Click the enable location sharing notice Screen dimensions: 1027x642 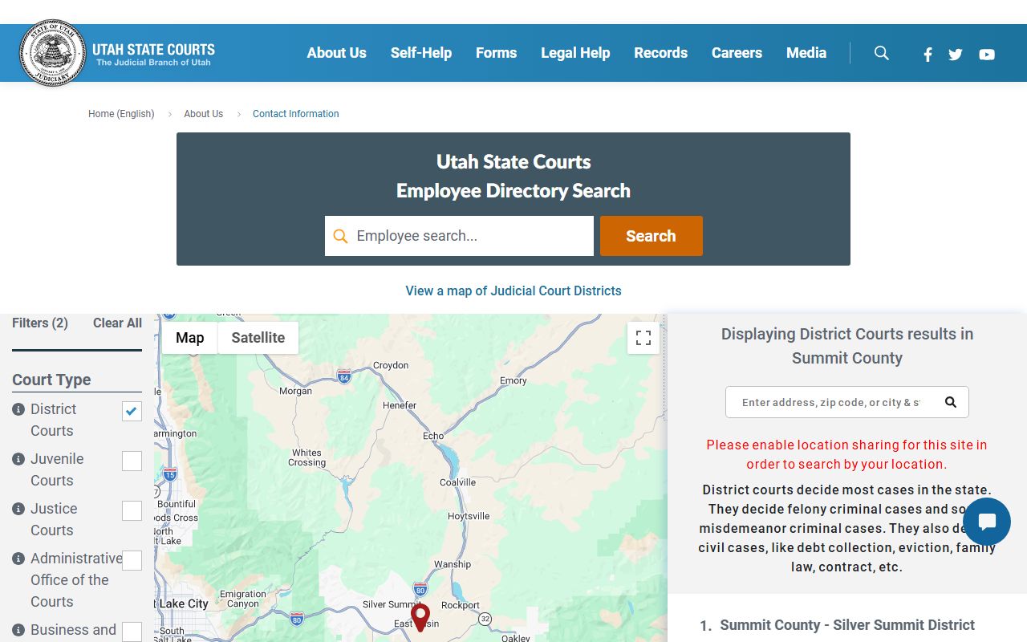(846, 454)
